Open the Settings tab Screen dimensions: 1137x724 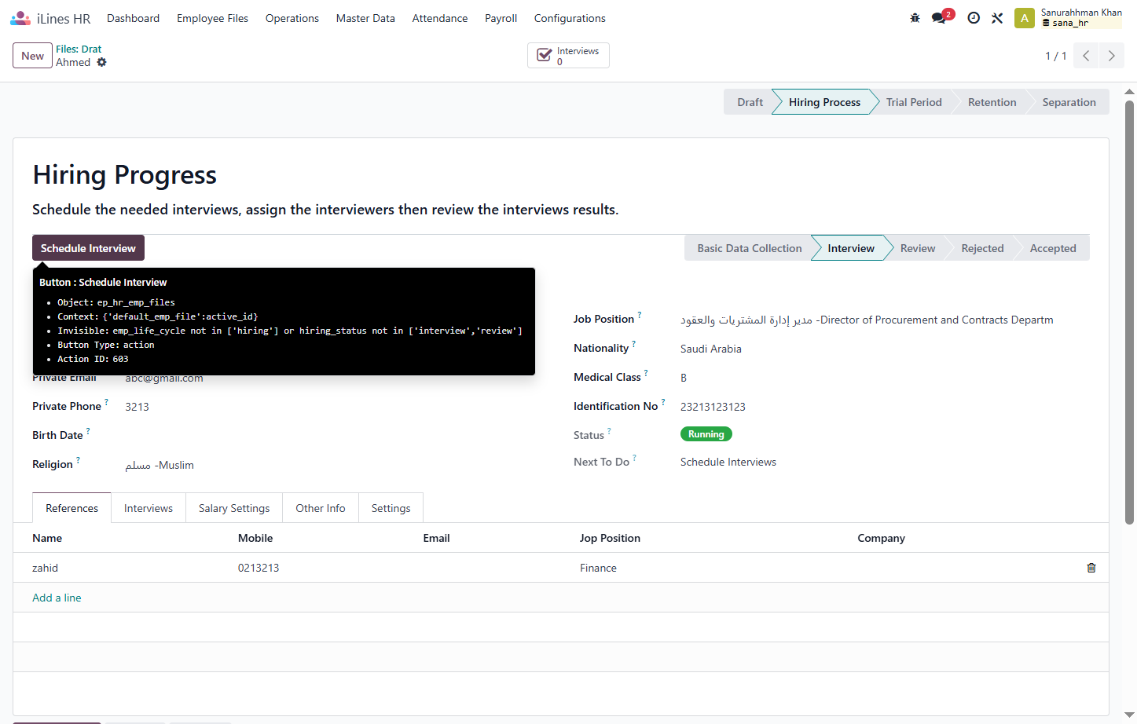391,508
